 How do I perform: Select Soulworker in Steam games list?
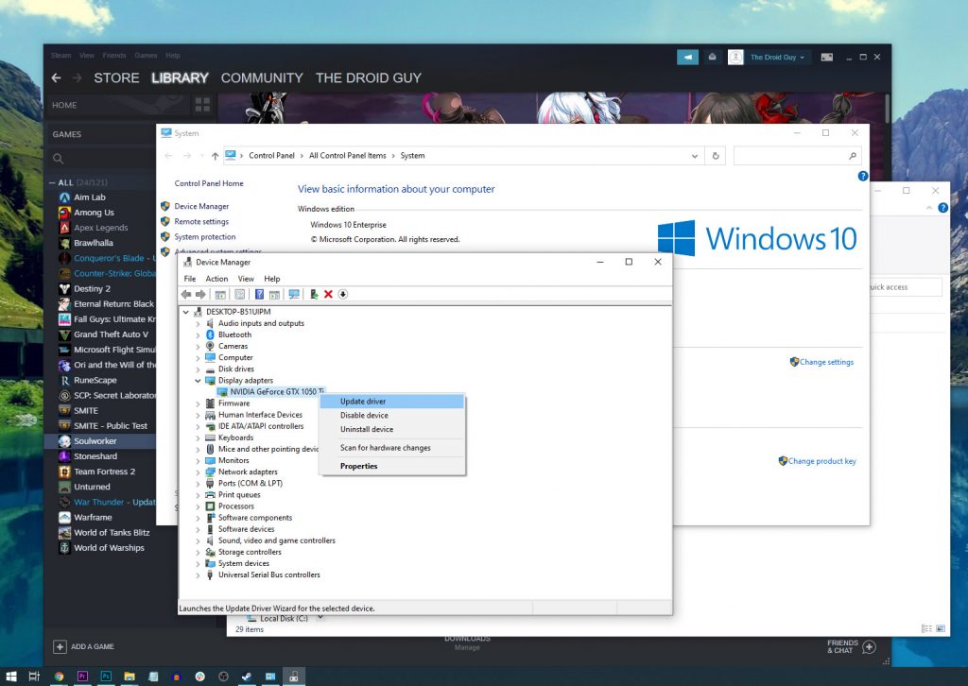(x=100, y=441)
